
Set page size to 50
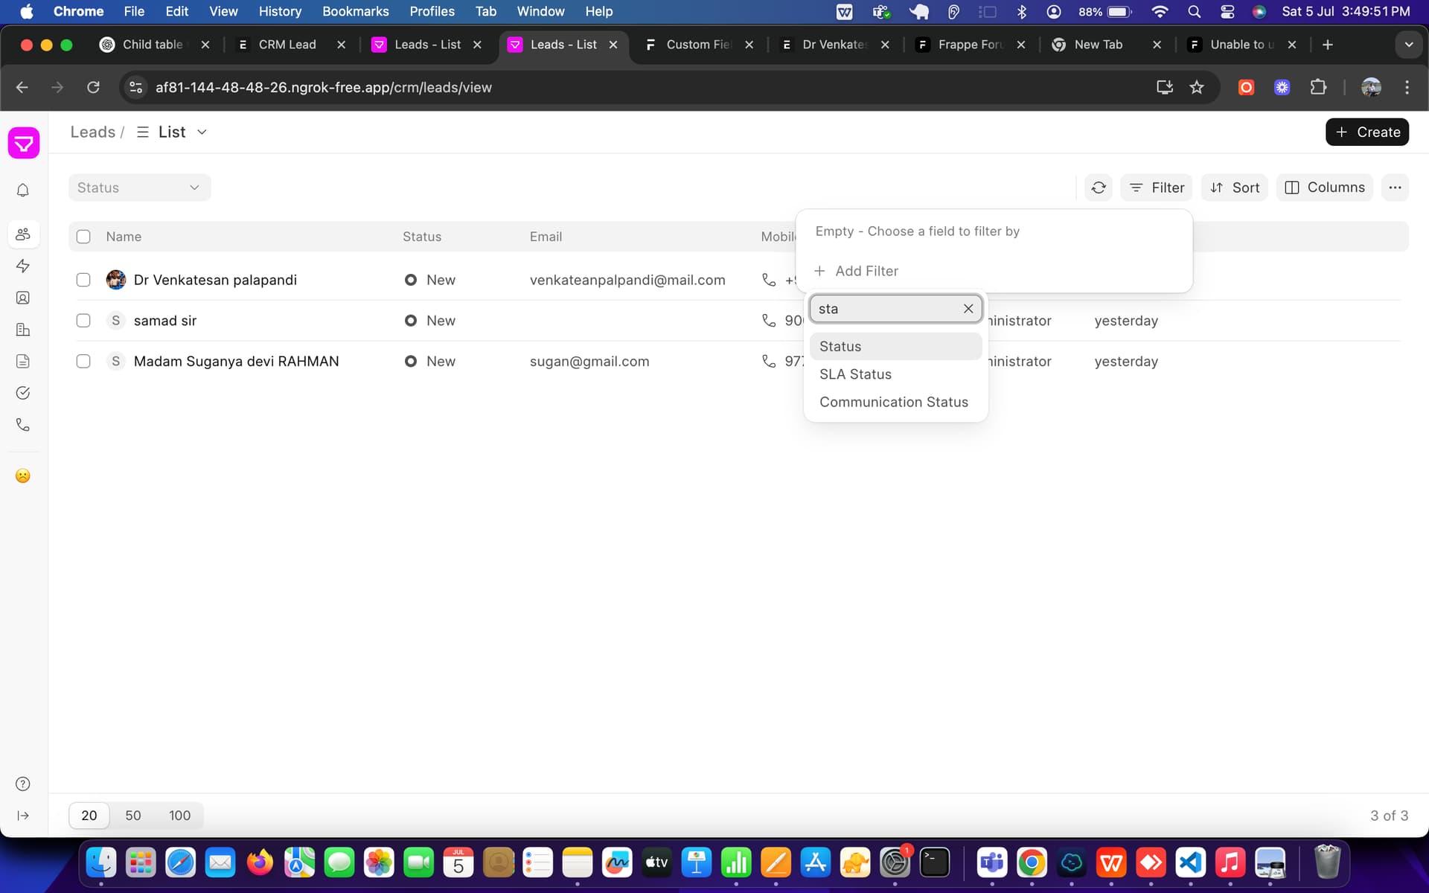point(133,816)
